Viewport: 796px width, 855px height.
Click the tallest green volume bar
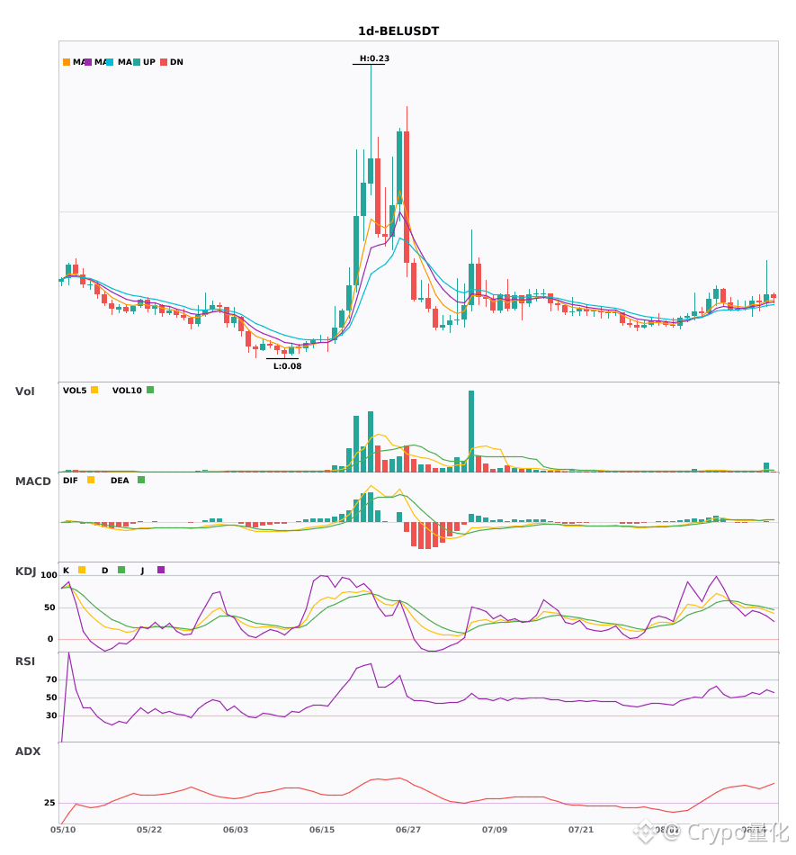point(471,431)
